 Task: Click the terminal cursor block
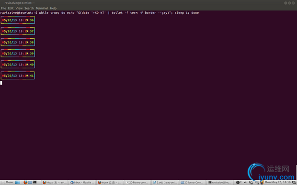click(1, 83)
